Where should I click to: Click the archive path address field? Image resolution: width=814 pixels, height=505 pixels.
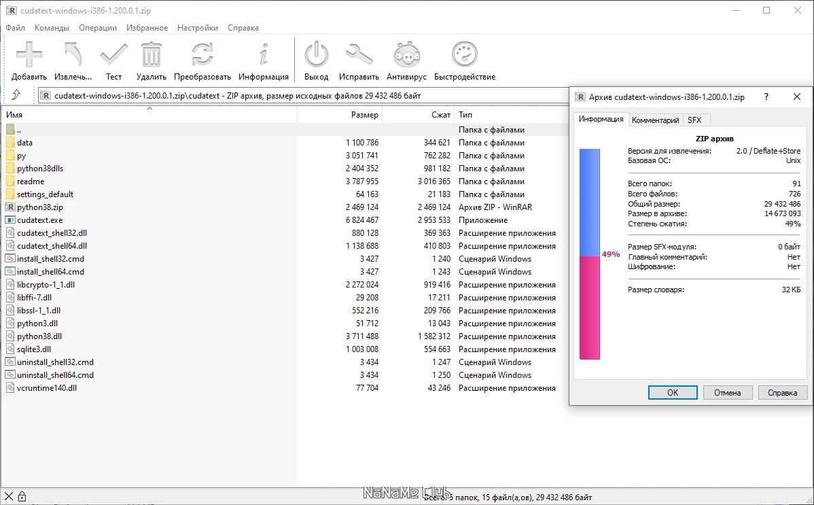click(x=304, y=96)
